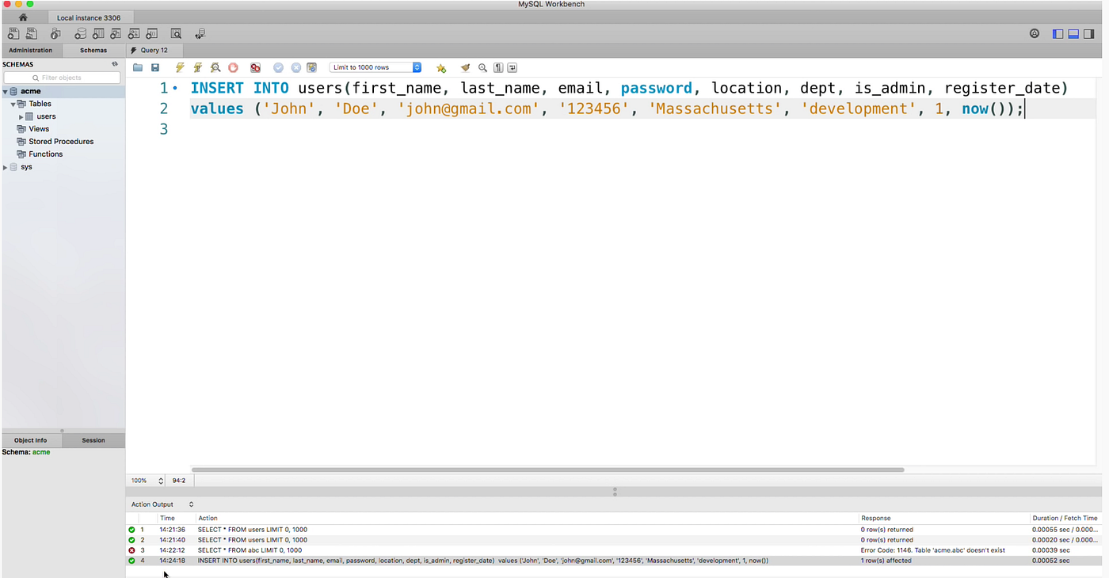Open the Explain query plan tool

pos(215,67)
